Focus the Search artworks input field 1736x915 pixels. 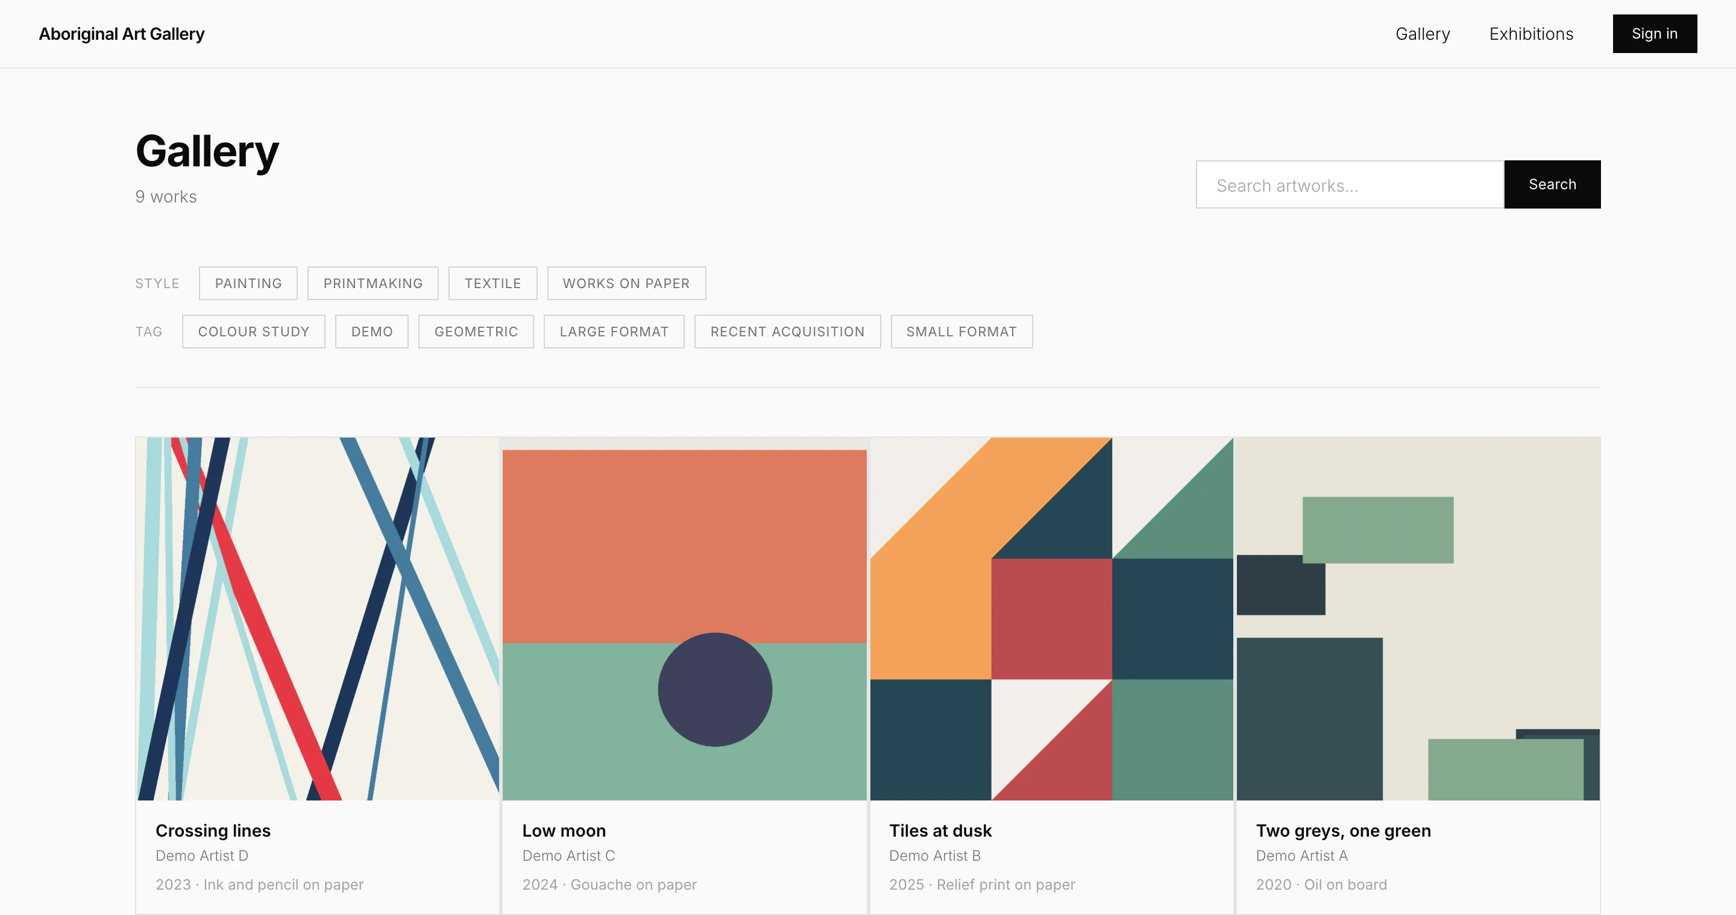click(1350, 184)
